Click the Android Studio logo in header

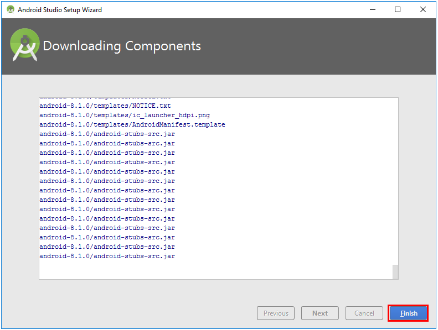[x=24, y=45]
